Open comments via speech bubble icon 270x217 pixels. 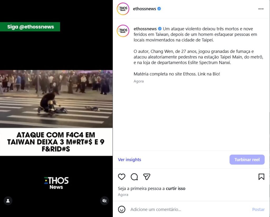tap(134, 177)
